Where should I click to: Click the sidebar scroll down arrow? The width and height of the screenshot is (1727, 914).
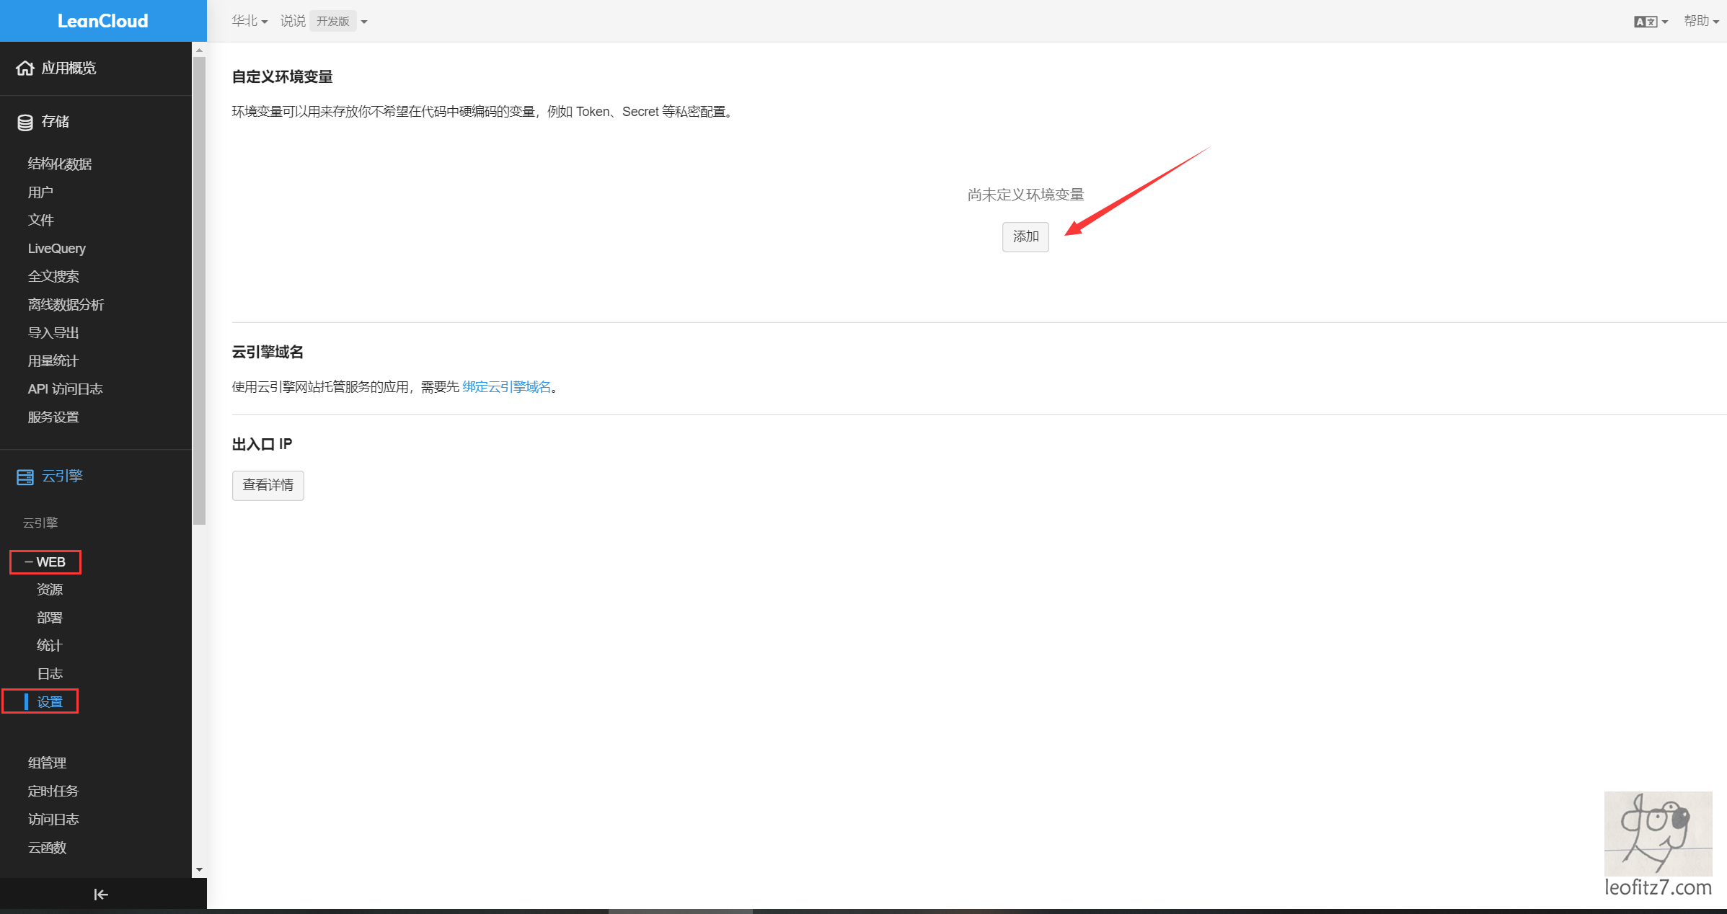[x=200, y=869]
